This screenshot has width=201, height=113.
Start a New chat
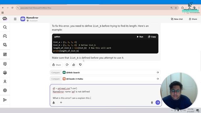177,19
